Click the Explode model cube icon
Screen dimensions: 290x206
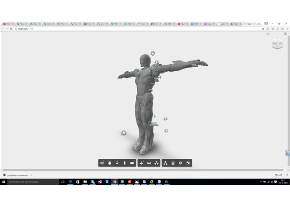(x=156, y=163)
